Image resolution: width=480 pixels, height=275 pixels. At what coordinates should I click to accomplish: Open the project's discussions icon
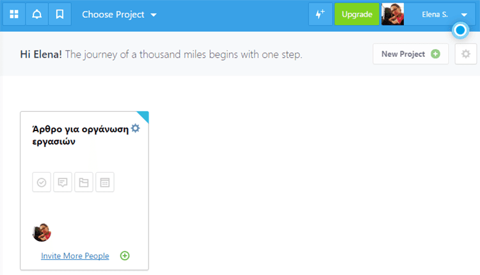[x=63, y=182]
